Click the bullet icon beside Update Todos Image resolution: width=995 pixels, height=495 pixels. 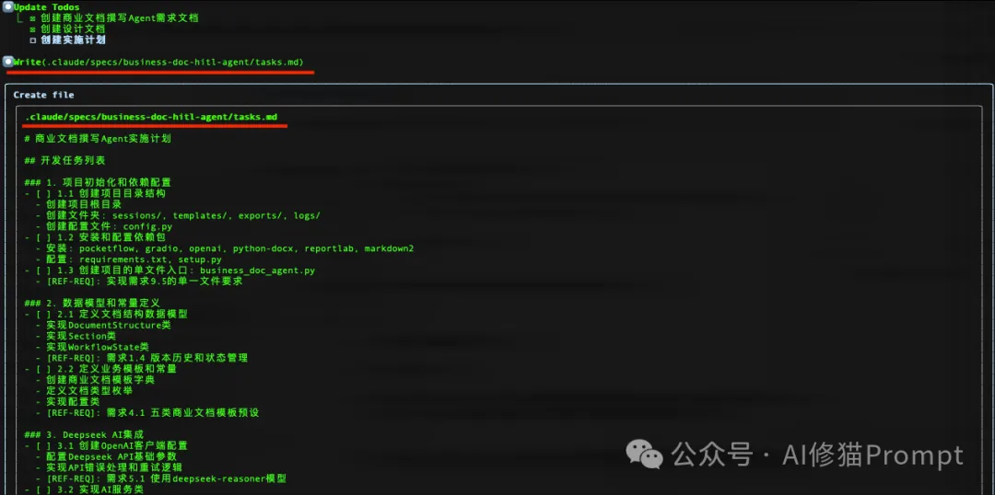[7, 7]
